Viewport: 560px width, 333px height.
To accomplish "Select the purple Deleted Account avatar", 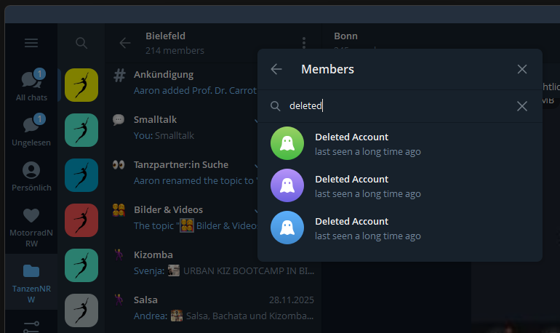I will click(287, 185).
